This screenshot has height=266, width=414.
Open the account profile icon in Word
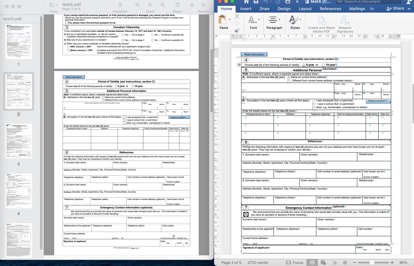tap(409, 2)
